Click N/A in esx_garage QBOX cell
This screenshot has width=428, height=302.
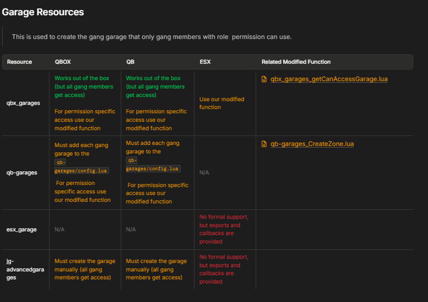[59, 230]
